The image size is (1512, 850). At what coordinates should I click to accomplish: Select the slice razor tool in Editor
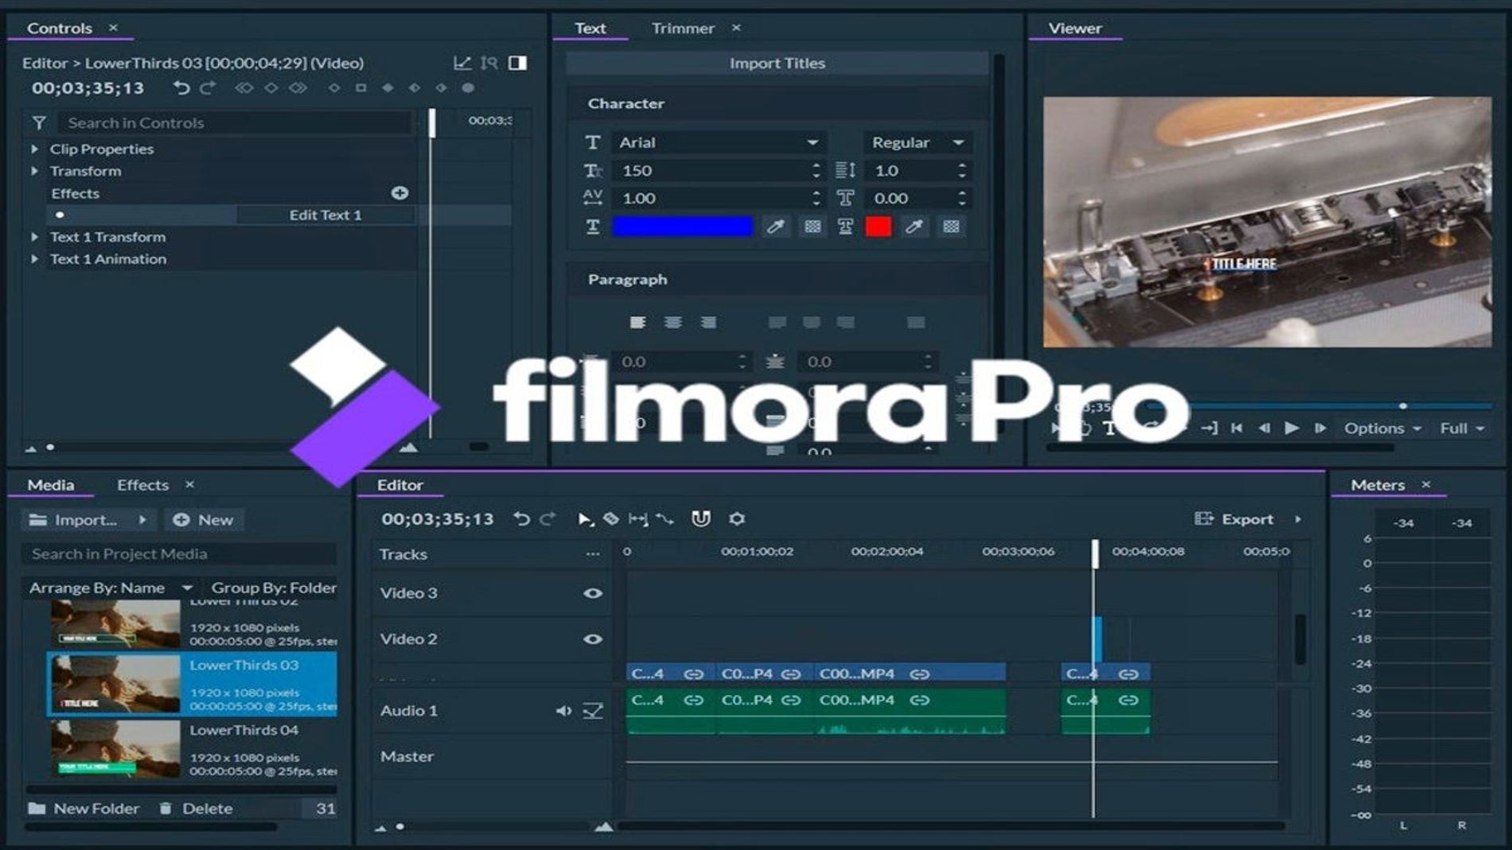(611, 518)
